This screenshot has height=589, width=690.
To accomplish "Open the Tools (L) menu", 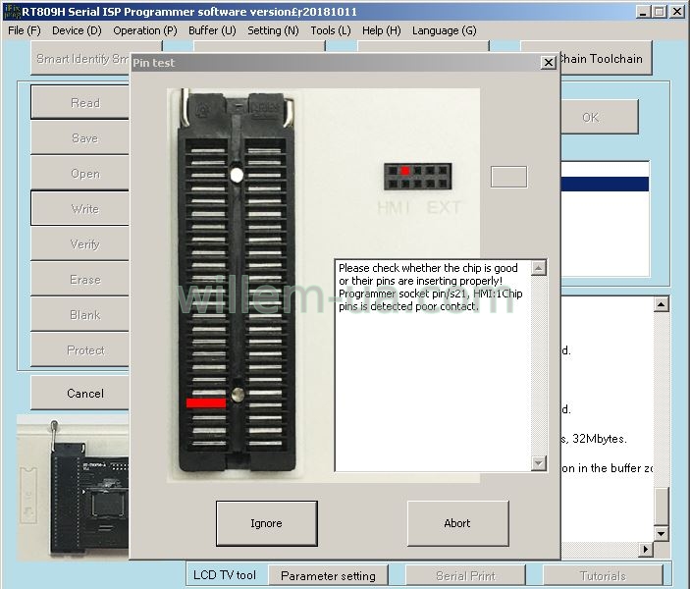I will coord(331,30).
